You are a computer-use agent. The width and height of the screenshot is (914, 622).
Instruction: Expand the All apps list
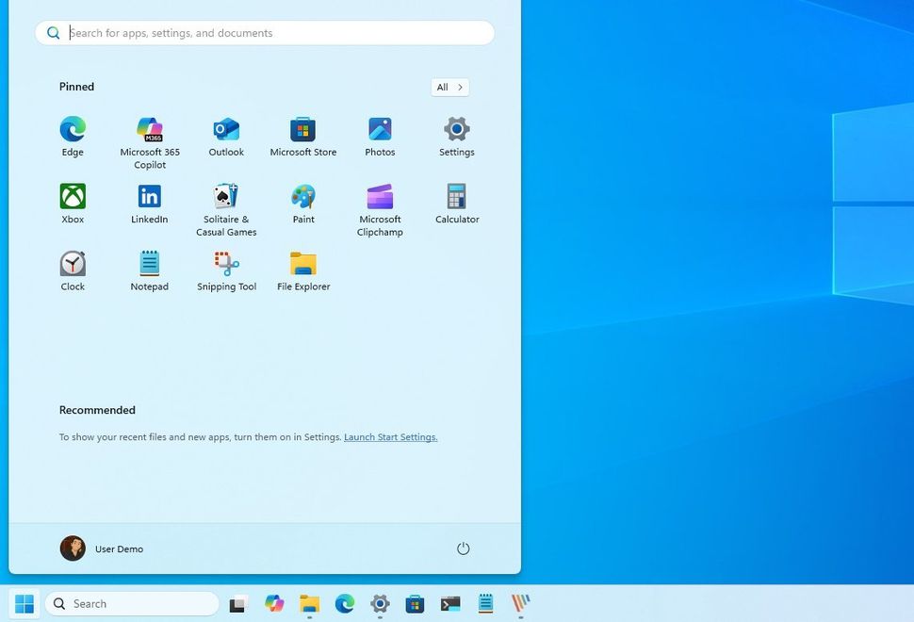[x=449, y=87]
